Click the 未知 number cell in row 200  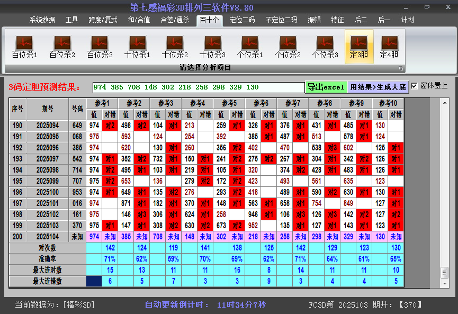[x=77, y=237]
